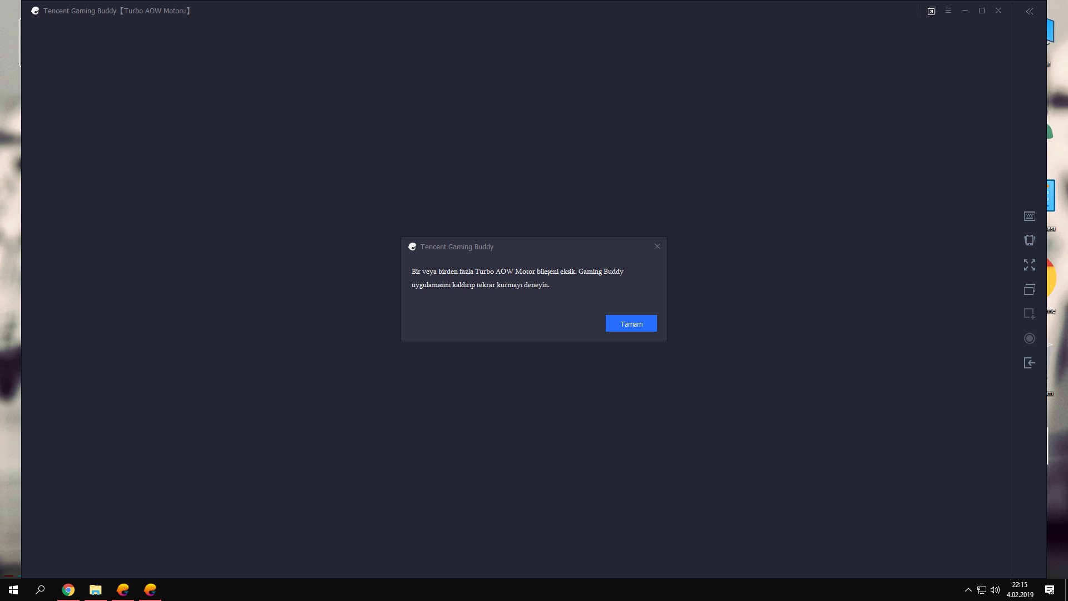Close the Tencent Gaming Buddy main window
1068x601 pixels.
(x=998, y=11)
